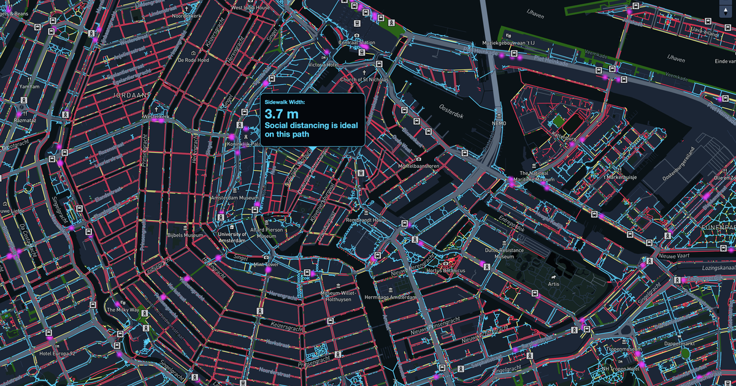The image size is (736, 386).
Task: Select the museum marker near Hermitage Amsterdam
Action: pos(391,290)
